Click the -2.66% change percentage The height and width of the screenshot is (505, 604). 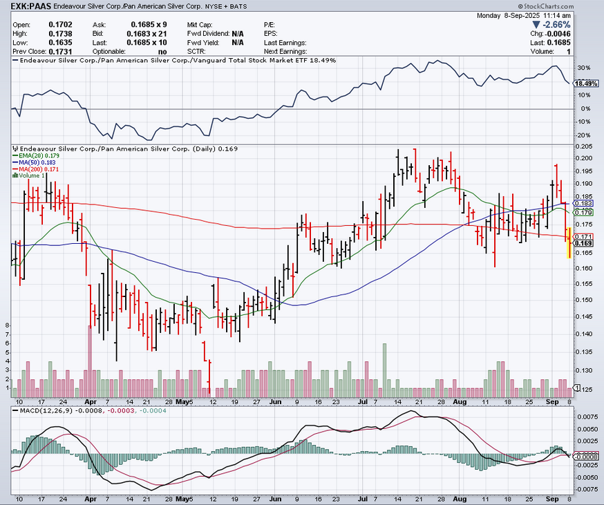pos(556,25)
